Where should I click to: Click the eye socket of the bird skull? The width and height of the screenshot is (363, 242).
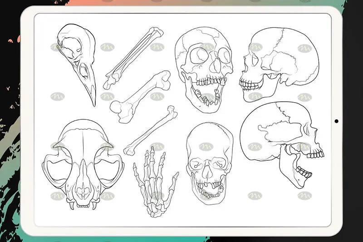(72, 48)
